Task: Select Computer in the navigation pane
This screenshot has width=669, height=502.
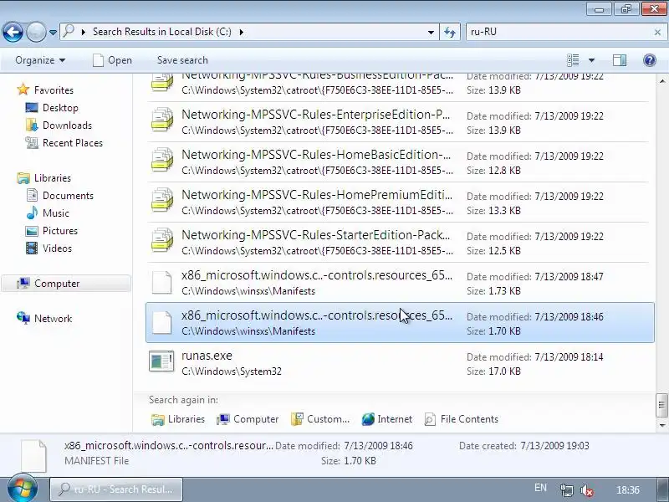Action: point(66,284)
